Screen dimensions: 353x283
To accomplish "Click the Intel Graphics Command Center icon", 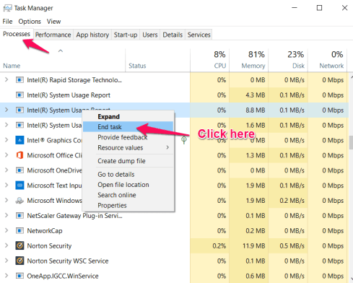I will (x=19, y=140).
